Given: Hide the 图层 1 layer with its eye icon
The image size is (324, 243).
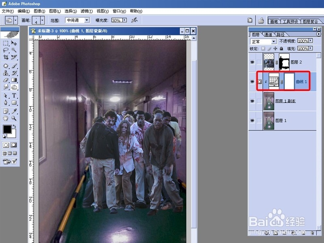Looking at the screenshot, I should (x=252, y=120).
